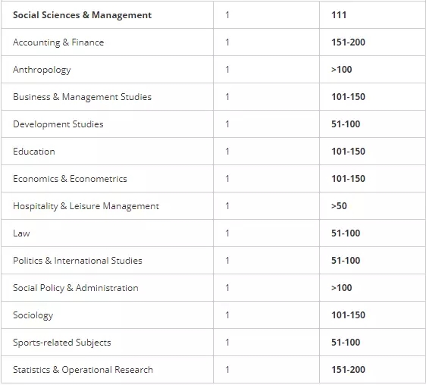
Task: Click the 111 ranking value
Action: click(339, 15)
